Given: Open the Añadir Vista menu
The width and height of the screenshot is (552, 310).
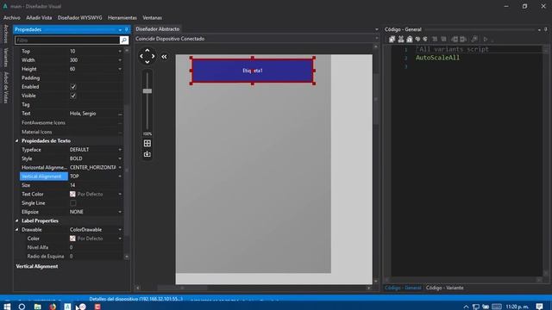Looking at the screenshot, I should pos(39,17).
